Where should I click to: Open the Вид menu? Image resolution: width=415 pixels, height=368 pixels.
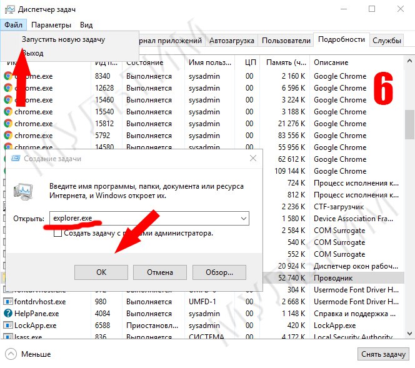(x=86, y=25)
